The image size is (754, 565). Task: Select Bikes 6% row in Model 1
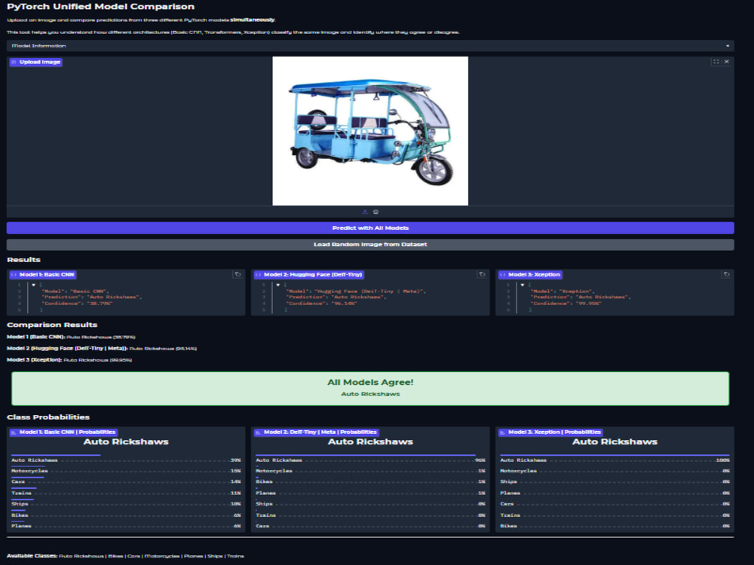126,514
